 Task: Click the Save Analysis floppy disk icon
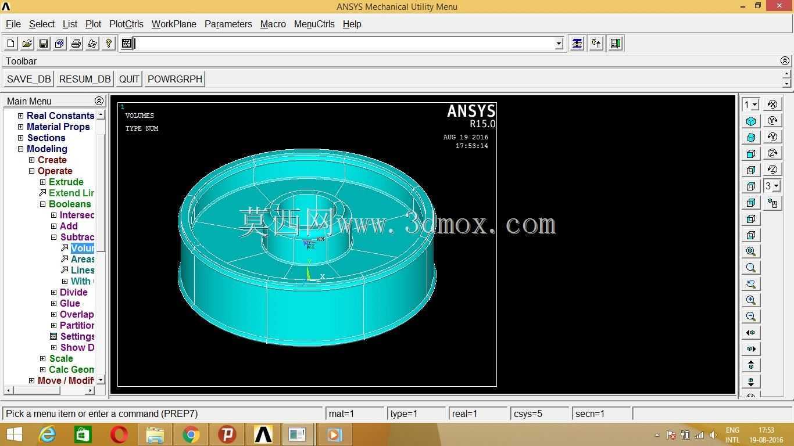(x=43, y=44)
